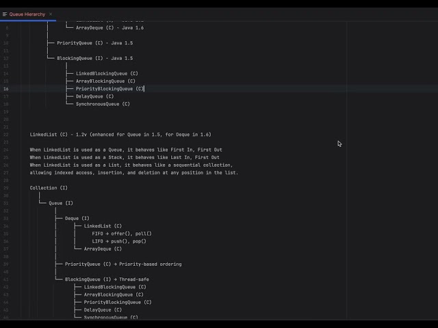Click the 'ArrayBlockingQueue (C)' line under Thread-safe
This screenshot has height=328, width=438.
114,295
